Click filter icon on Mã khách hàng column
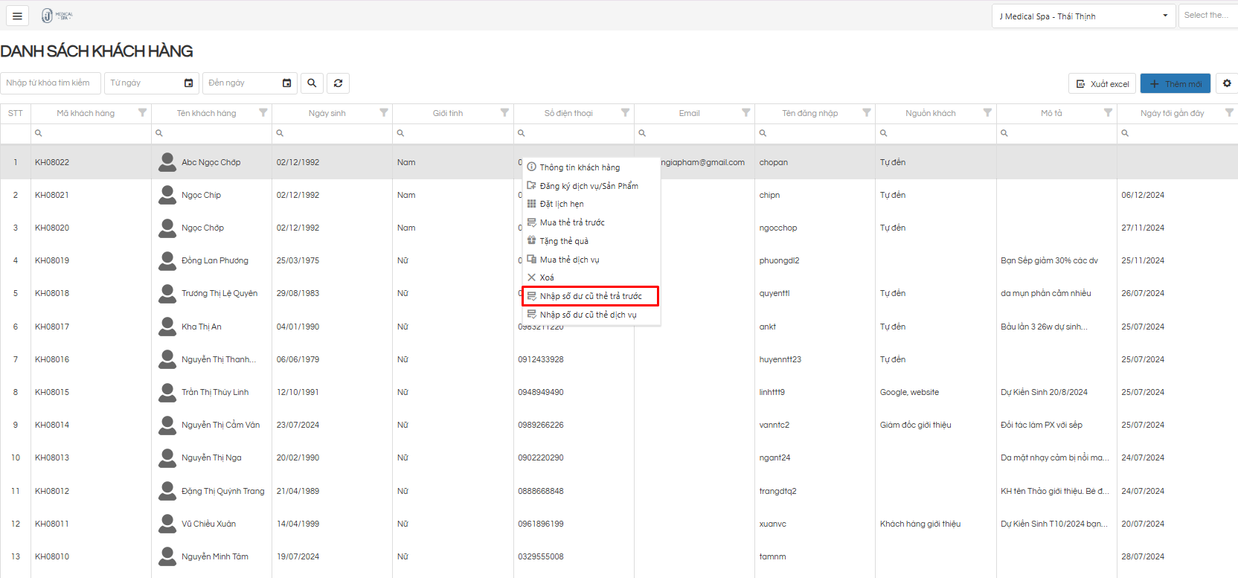The height and width of the screenshot is (578, 1238). click(x=142, y=113)
